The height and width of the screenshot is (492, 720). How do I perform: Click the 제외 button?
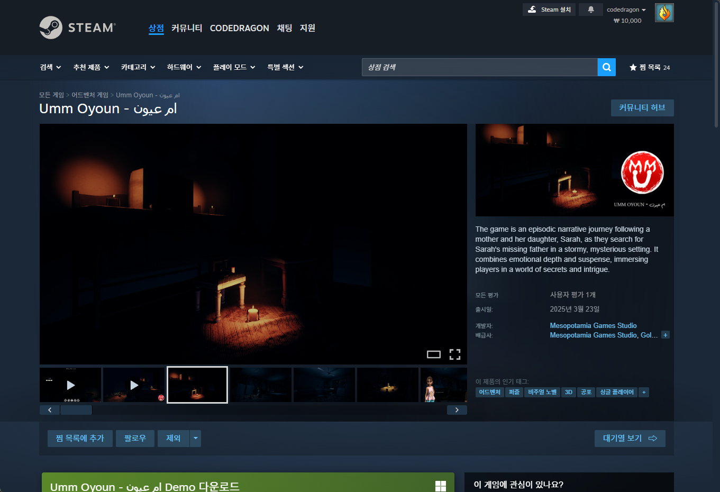coord(174,438)
